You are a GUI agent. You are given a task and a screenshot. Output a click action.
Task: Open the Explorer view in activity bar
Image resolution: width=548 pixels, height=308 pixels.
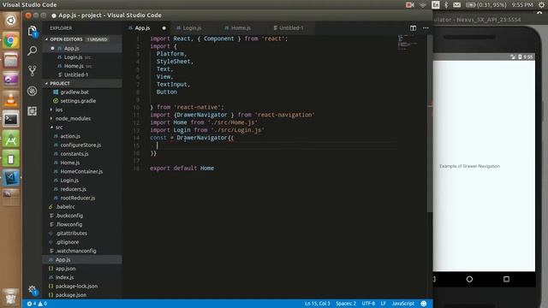[x=33, y=32]
